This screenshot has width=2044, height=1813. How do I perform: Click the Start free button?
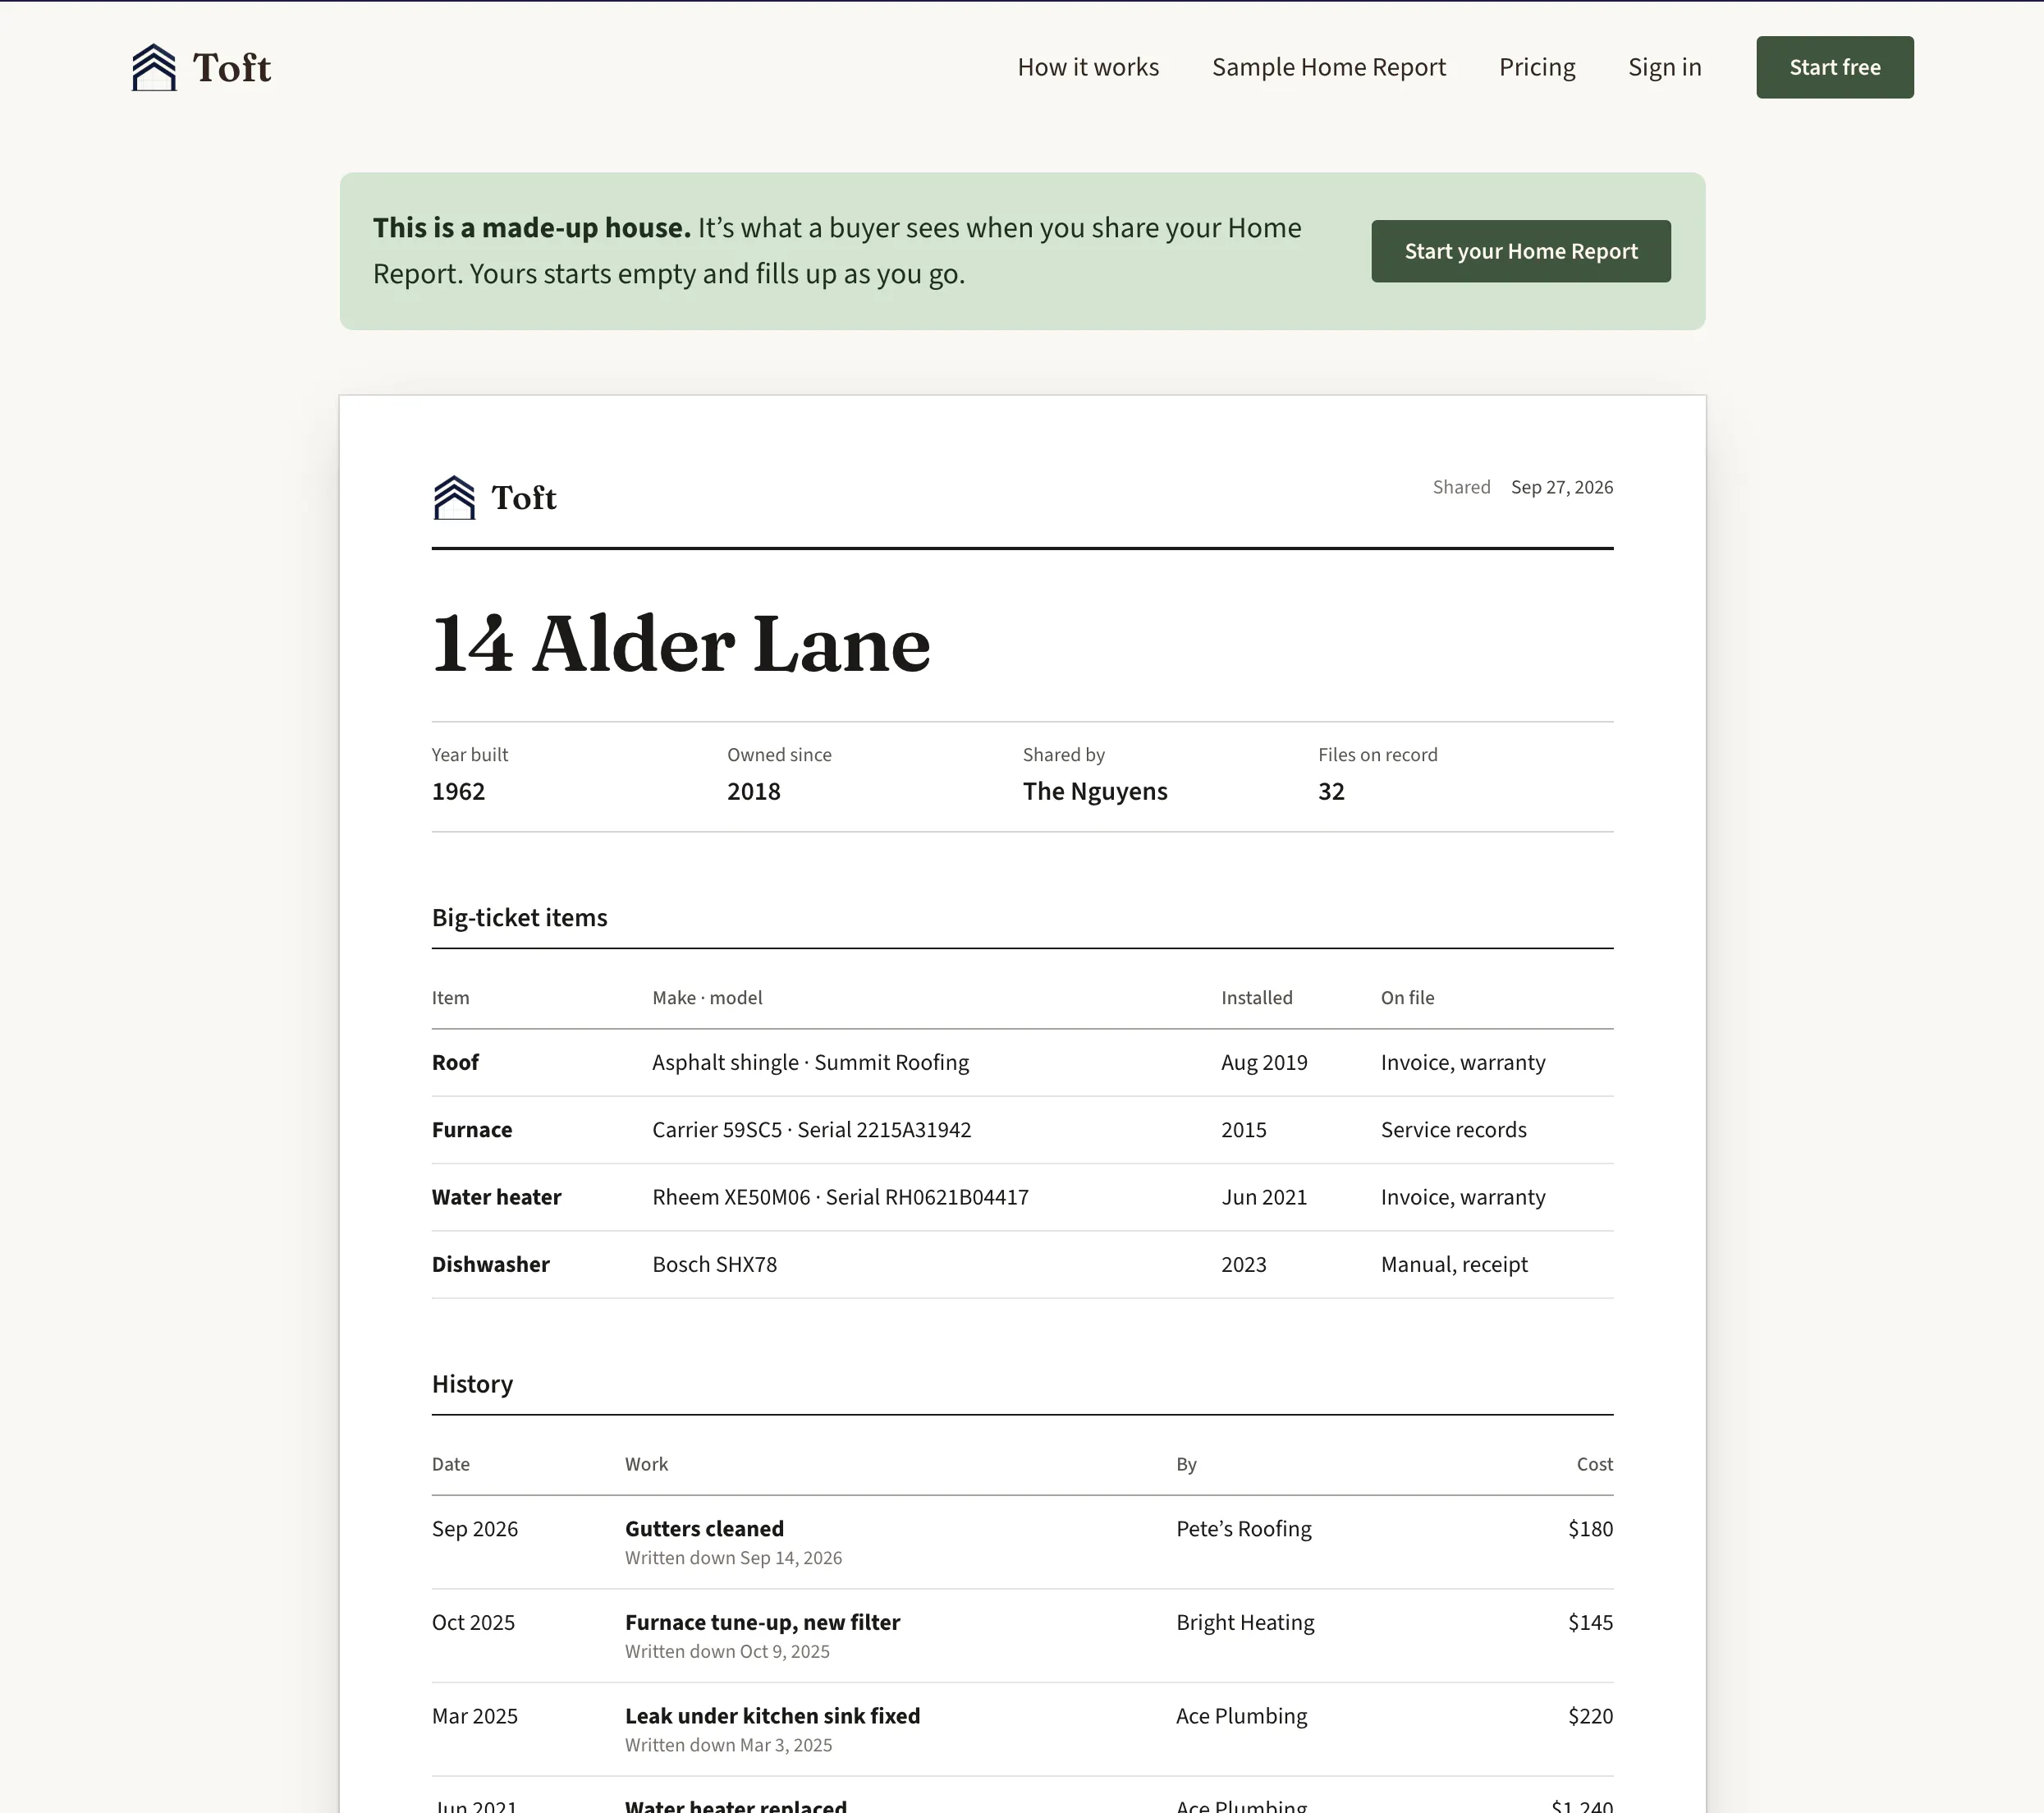(1834, 67)
